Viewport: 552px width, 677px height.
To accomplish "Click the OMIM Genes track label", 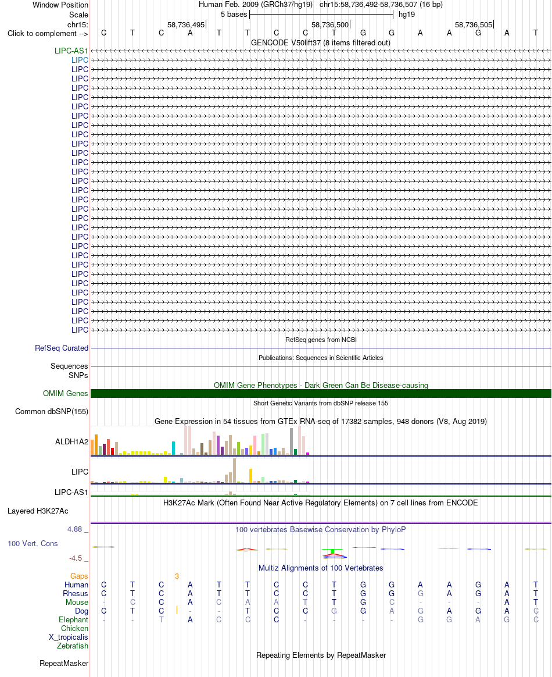I will pos(65,393).
